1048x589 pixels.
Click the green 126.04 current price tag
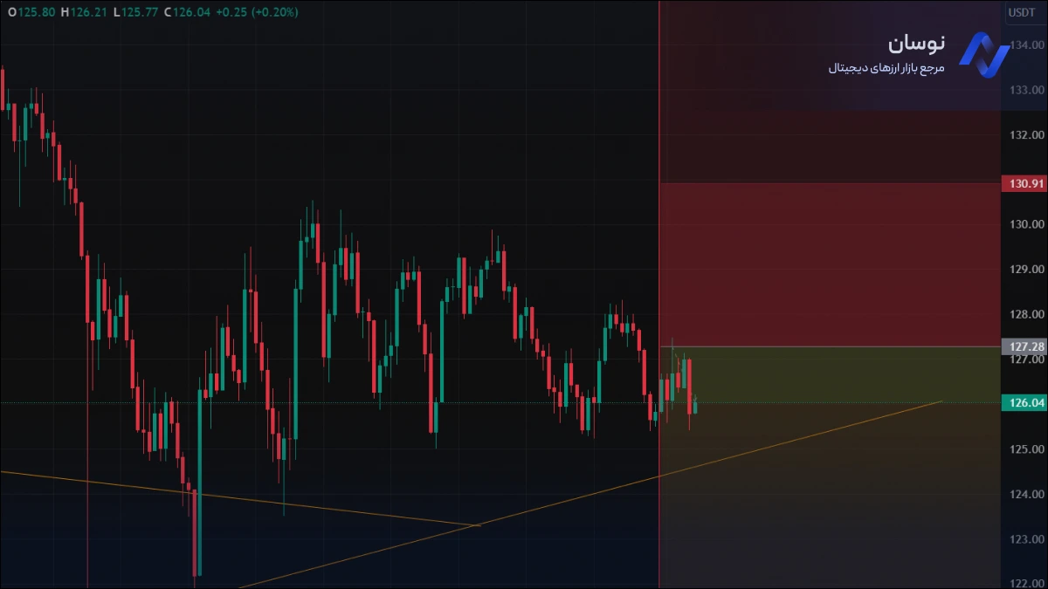[x=1025, y=403]
